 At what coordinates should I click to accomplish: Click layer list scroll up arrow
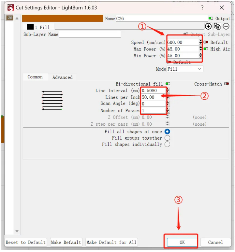click(x=17, y=18)
